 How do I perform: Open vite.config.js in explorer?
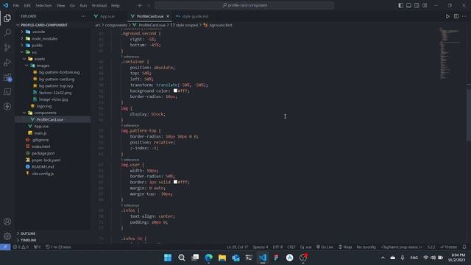43,174
